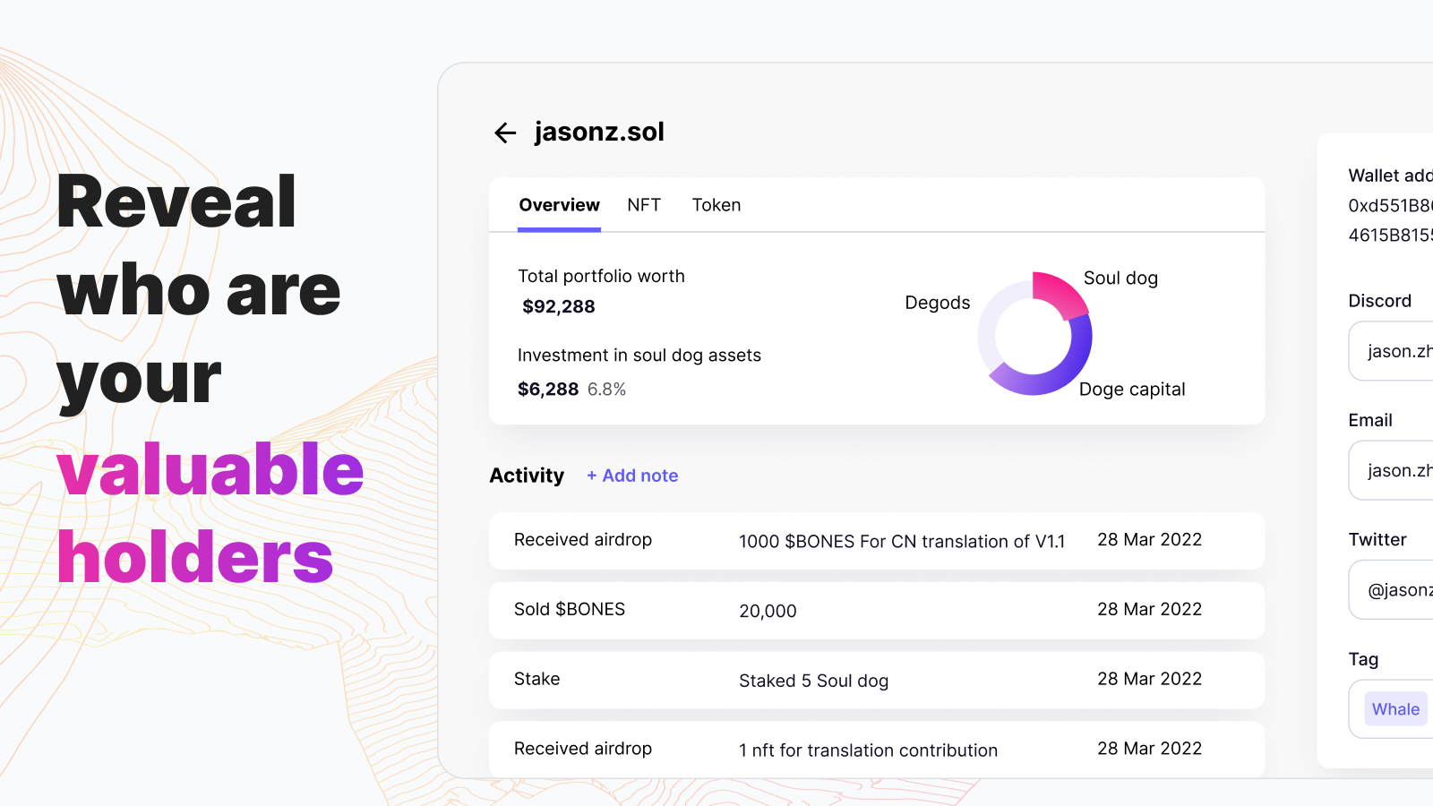
Task: Click the Activity section heading
Action: click(x=527, y=476)
